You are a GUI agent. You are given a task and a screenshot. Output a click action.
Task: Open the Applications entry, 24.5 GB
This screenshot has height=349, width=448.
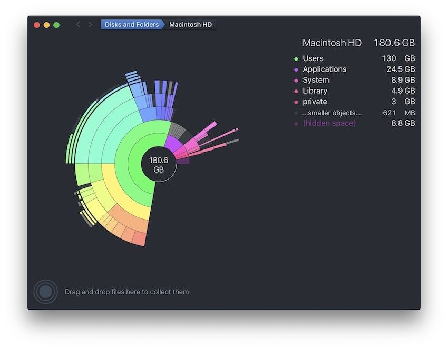(324, 69)
